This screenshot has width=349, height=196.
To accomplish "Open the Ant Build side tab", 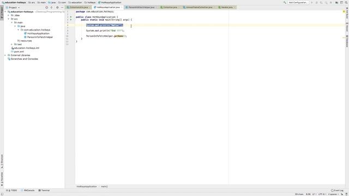I will (x=347, y=13).
